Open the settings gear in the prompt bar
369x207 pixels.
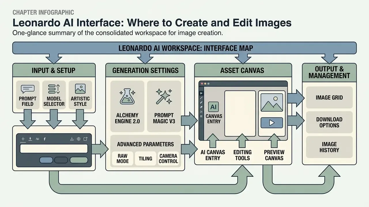(78, 139)
